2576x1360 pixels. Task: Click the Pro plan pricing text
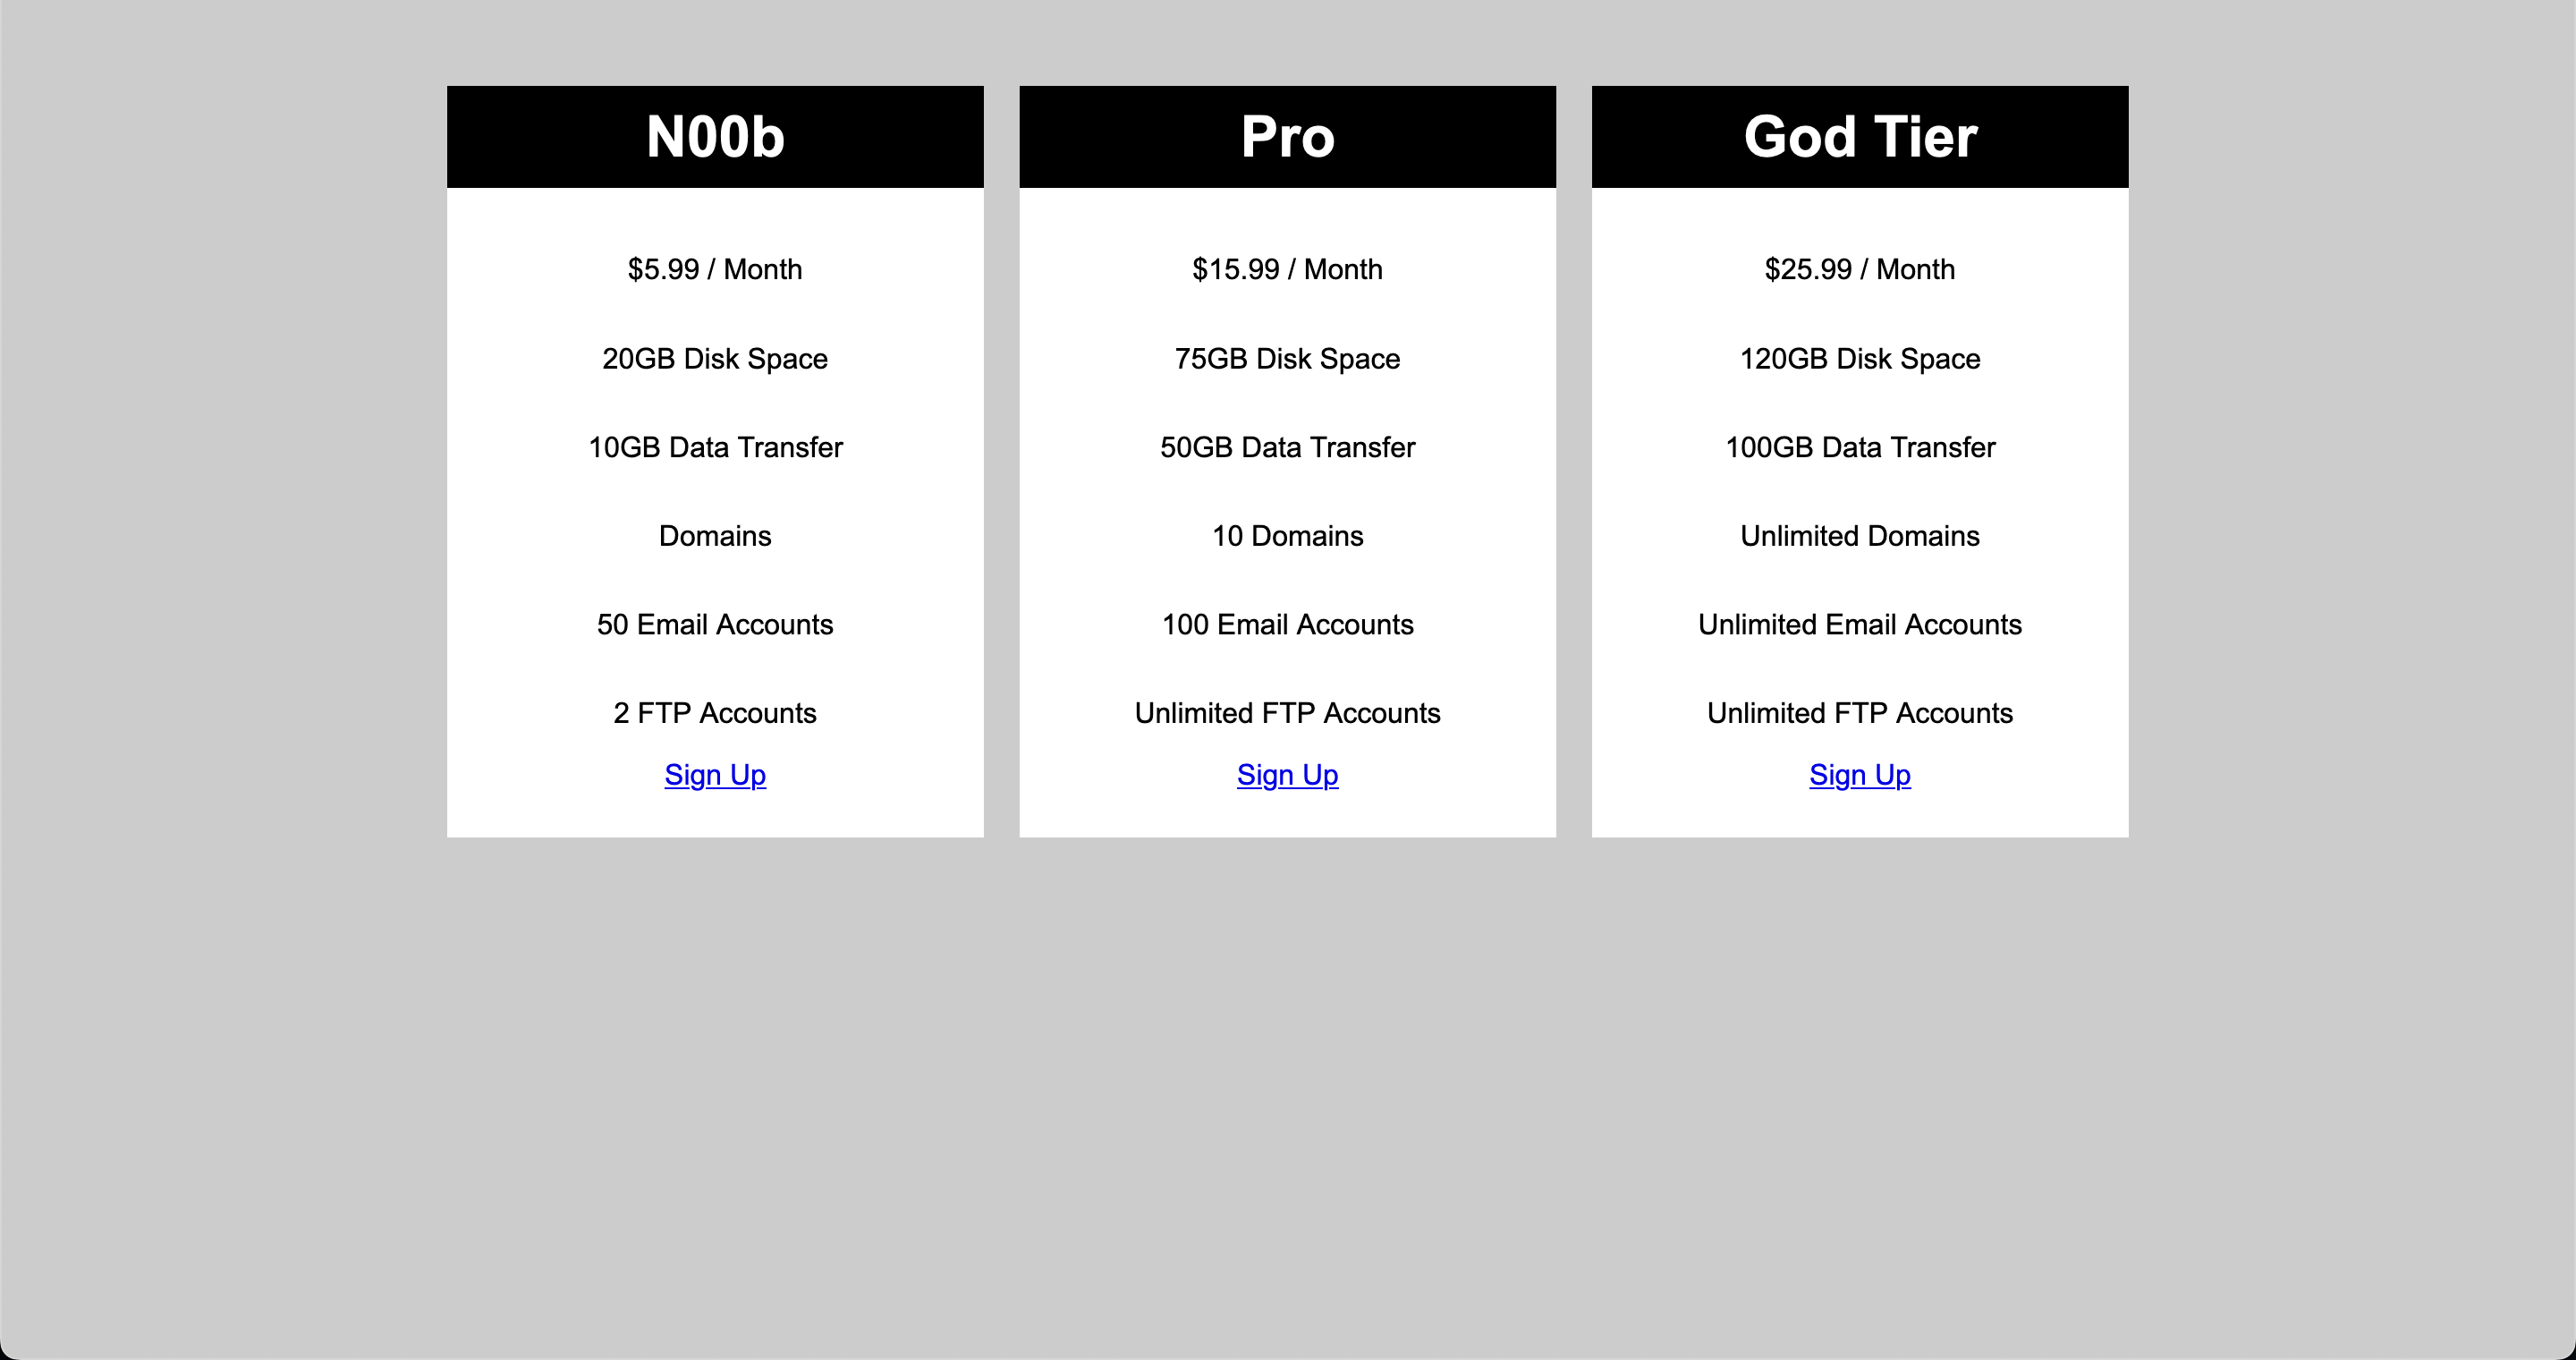pyautogui.click(x=1286, y=269)
